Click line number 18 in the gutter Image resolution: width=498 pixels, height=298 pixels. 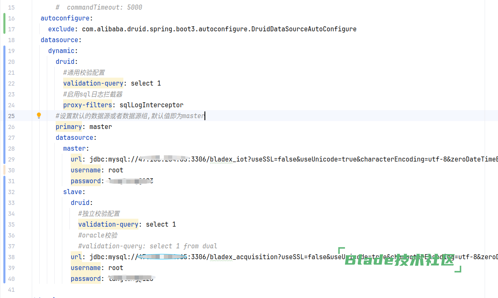coord(11,40)
